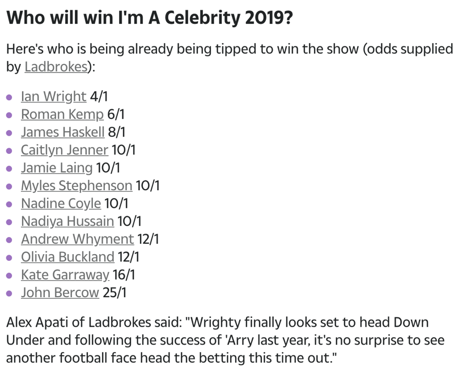Open the Ladbrokes link

pos(56,67)
